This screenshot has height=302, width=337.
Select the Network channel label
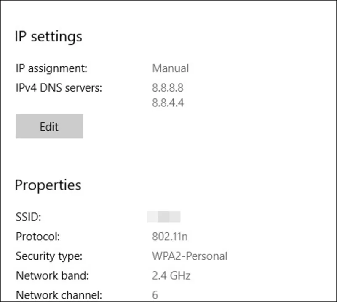coord(59,295)
